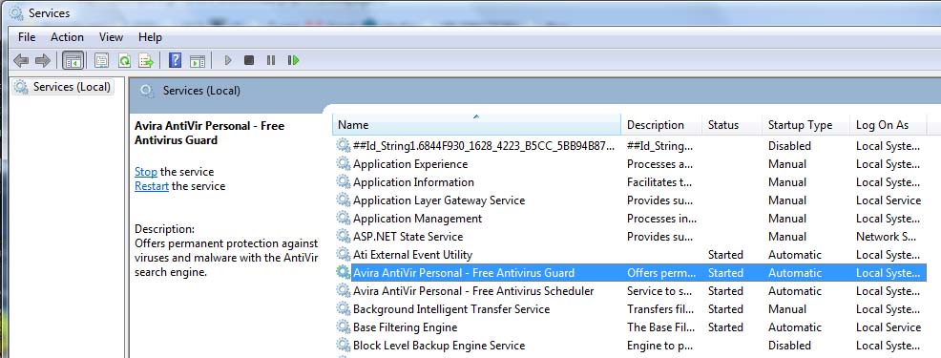Click Local Service logon of Application Layer Gateway
This screenshot has width=941, height=358.
[889, 200]
